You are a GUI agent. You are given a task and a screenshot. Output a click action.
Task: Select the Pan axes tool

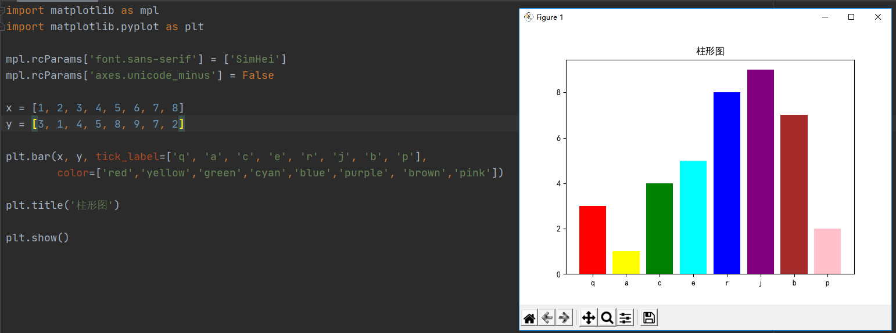(589, 318)
